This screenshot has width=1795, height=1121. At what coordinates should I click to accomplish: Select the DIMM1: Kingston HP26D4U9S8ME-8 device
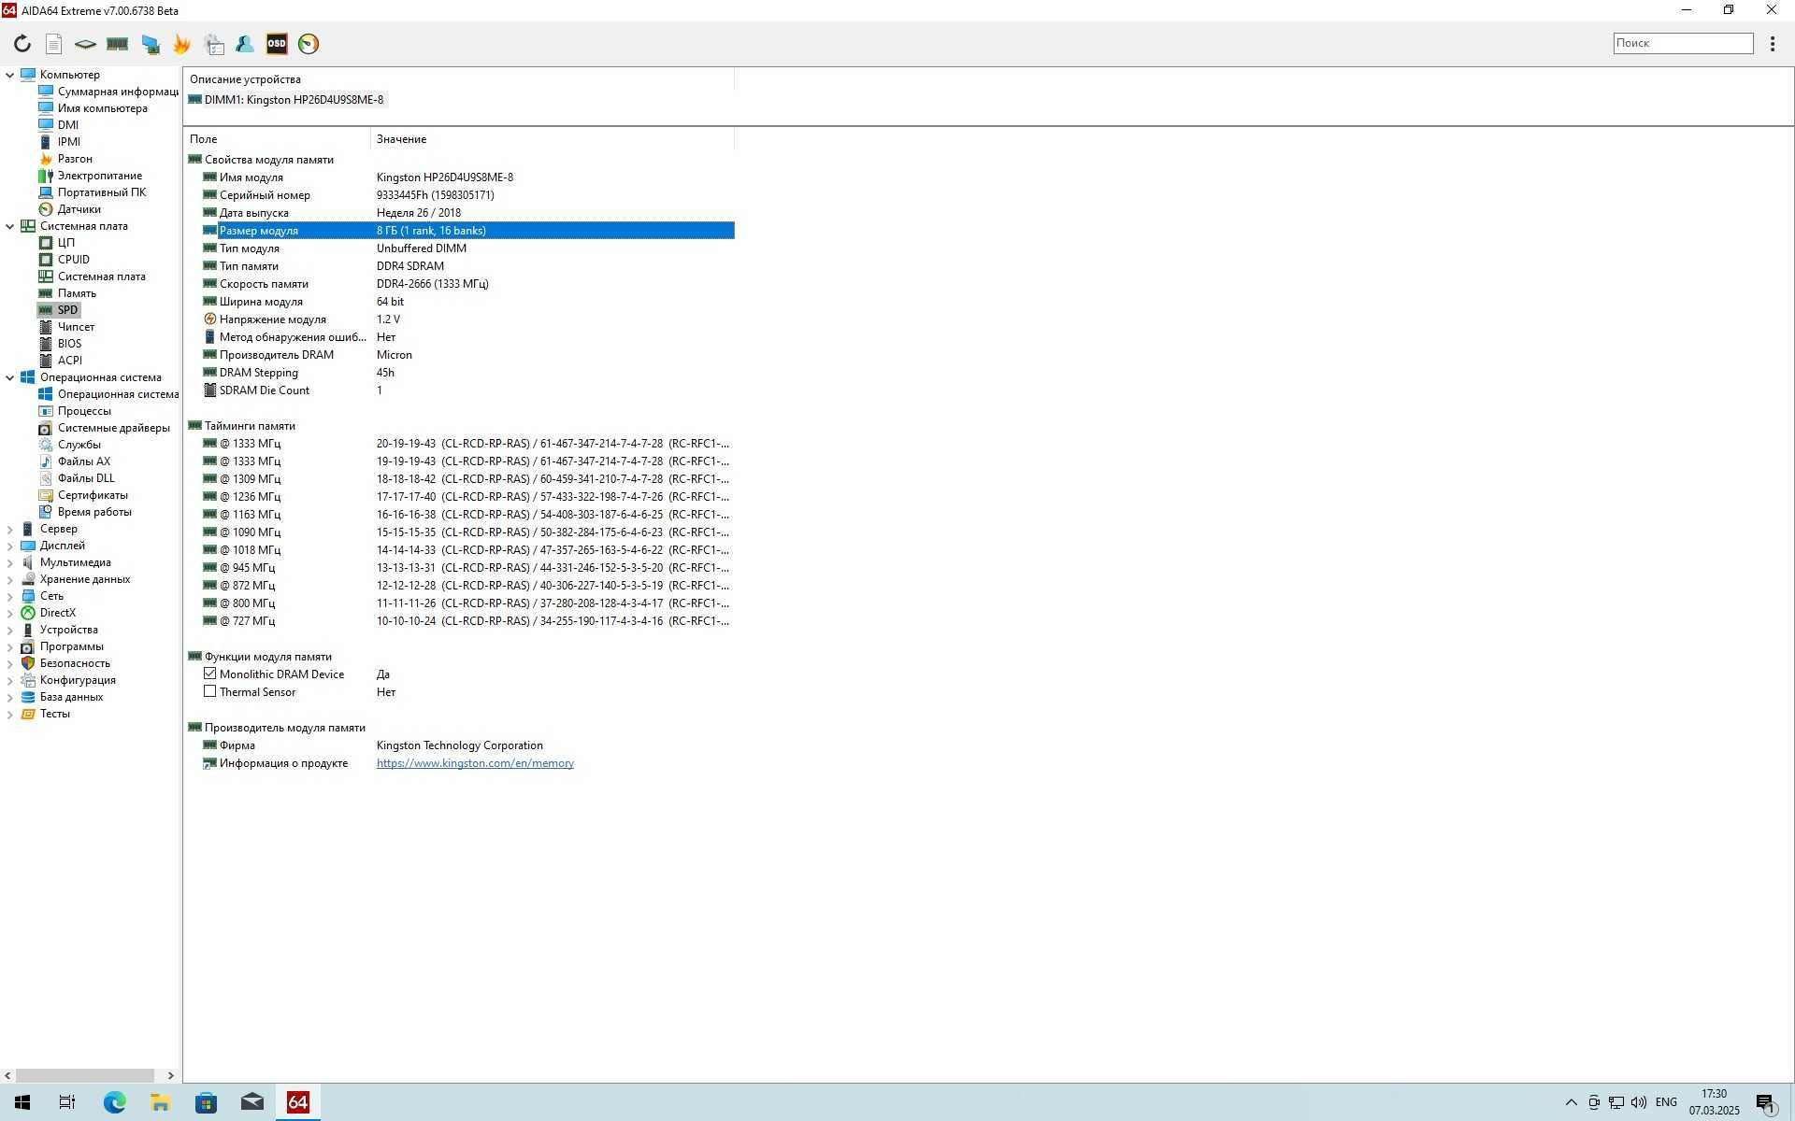(x=286, y=100)
